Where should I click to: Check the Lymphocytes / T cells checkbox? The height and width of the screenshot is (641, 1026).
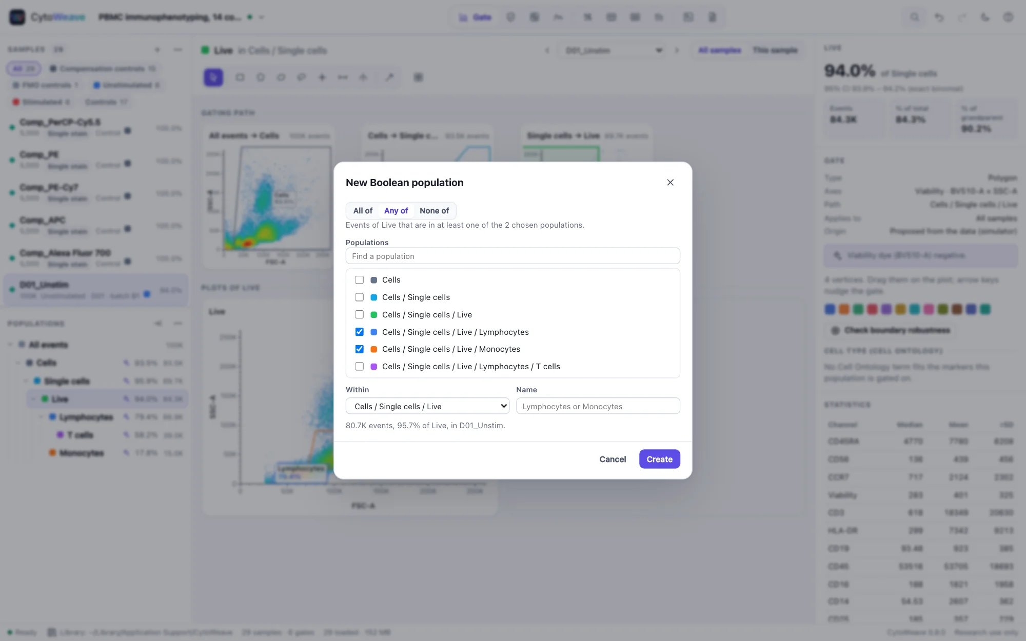pos(360,367)
